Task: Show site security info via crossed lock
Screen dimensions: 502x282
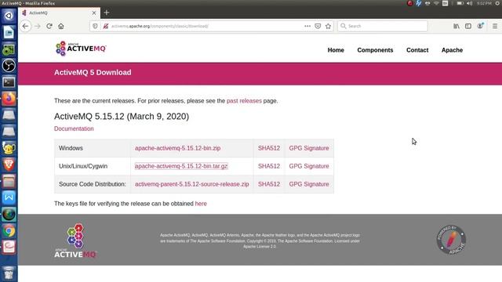Action: click(106, 26)
